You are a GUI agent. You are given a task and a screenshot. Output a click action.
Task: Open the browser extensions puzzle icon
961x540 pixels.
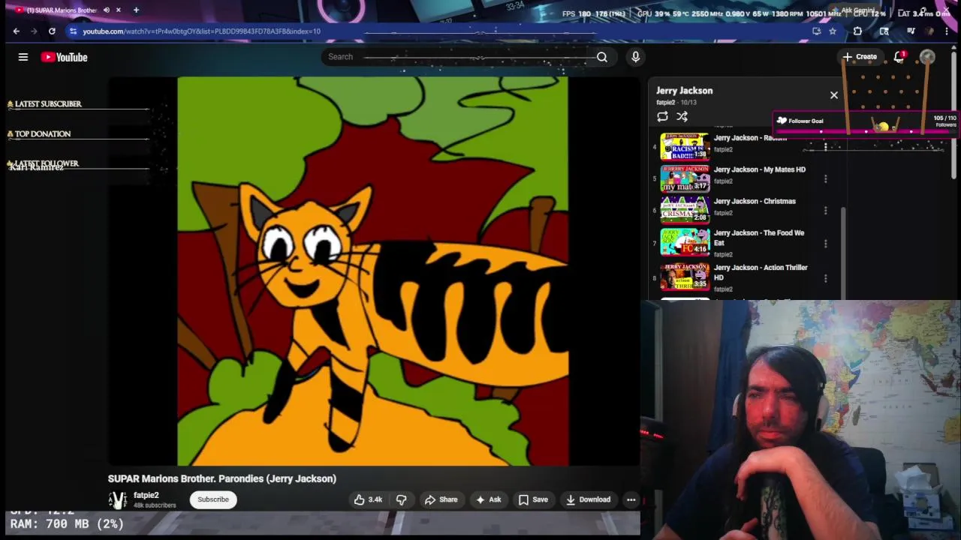[857, 31]
